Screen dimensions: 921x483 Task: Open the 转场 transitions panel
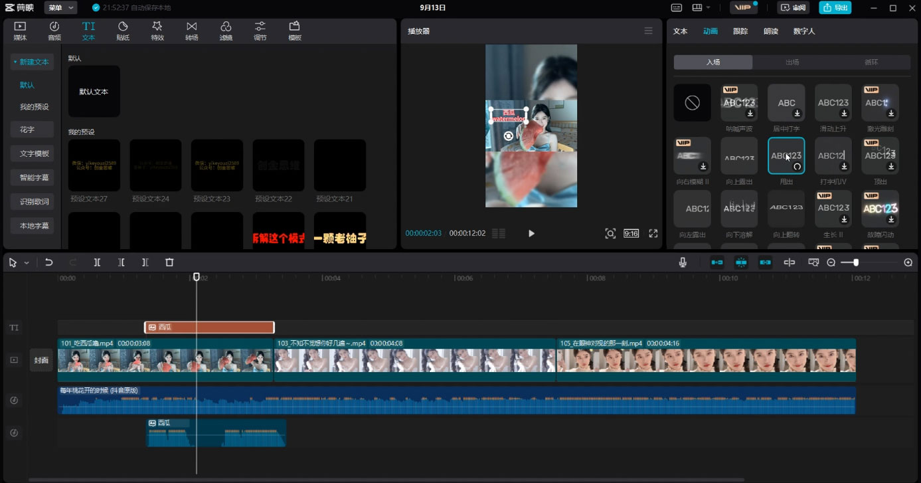[192, 31]
